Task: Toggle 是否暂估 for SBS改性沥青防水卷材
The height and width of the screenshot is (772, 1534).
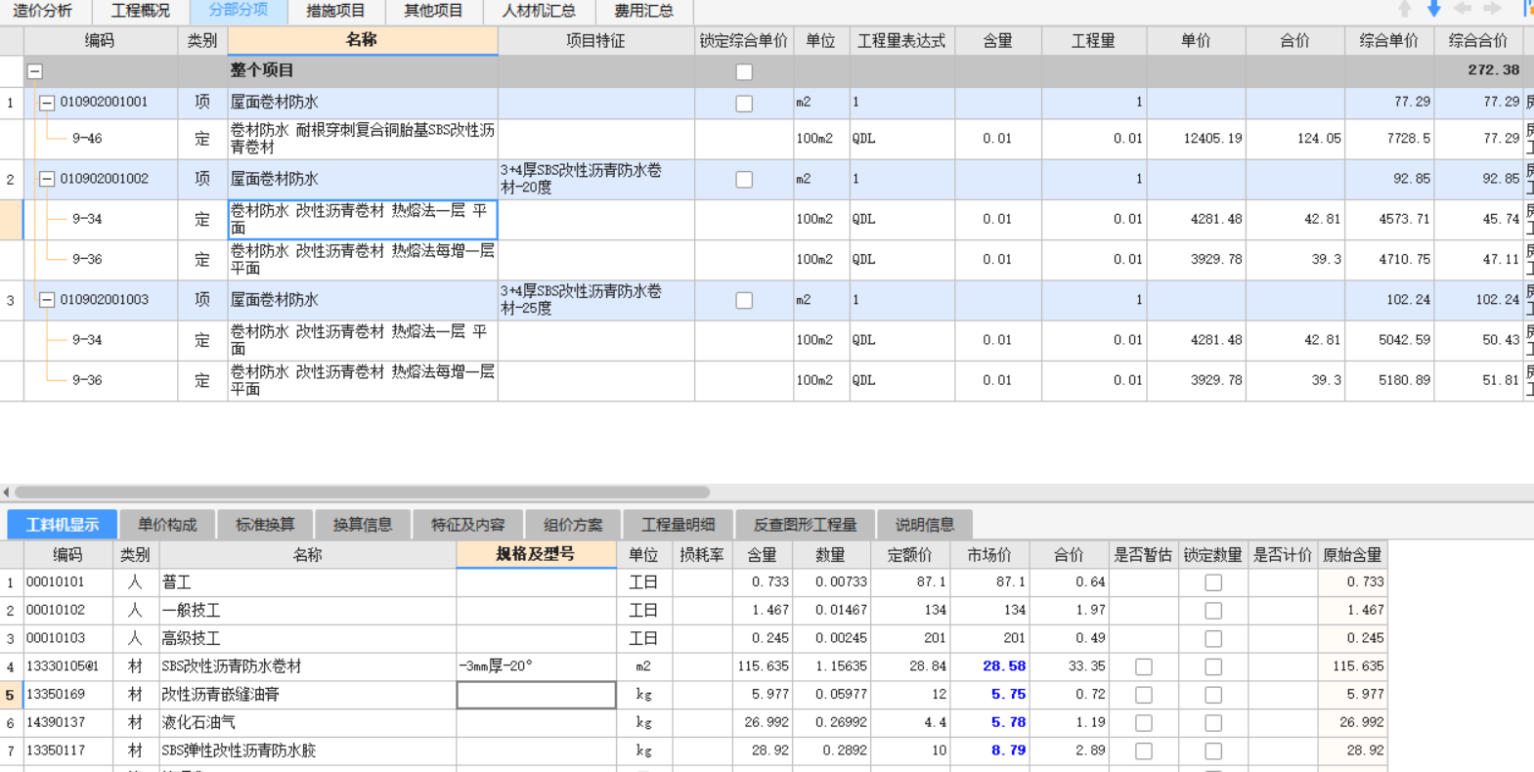Action: pos(1143,666)
